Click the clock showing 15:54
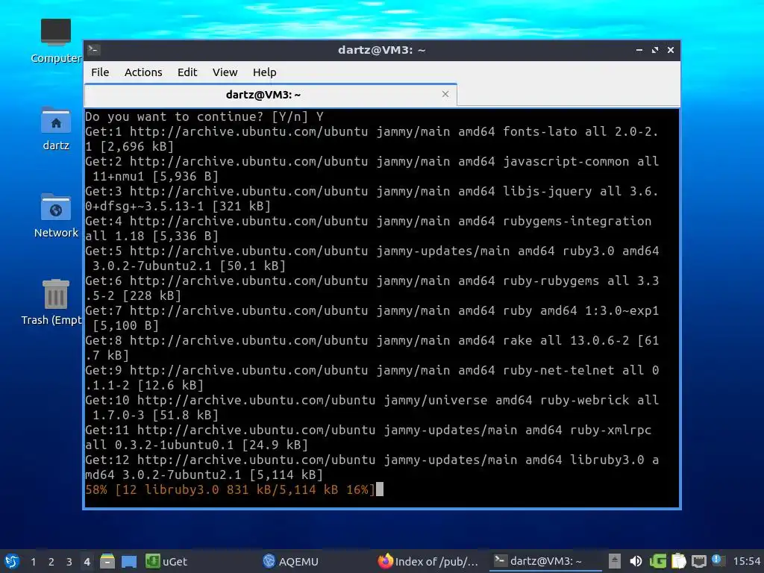 click(x=747, y=561)
